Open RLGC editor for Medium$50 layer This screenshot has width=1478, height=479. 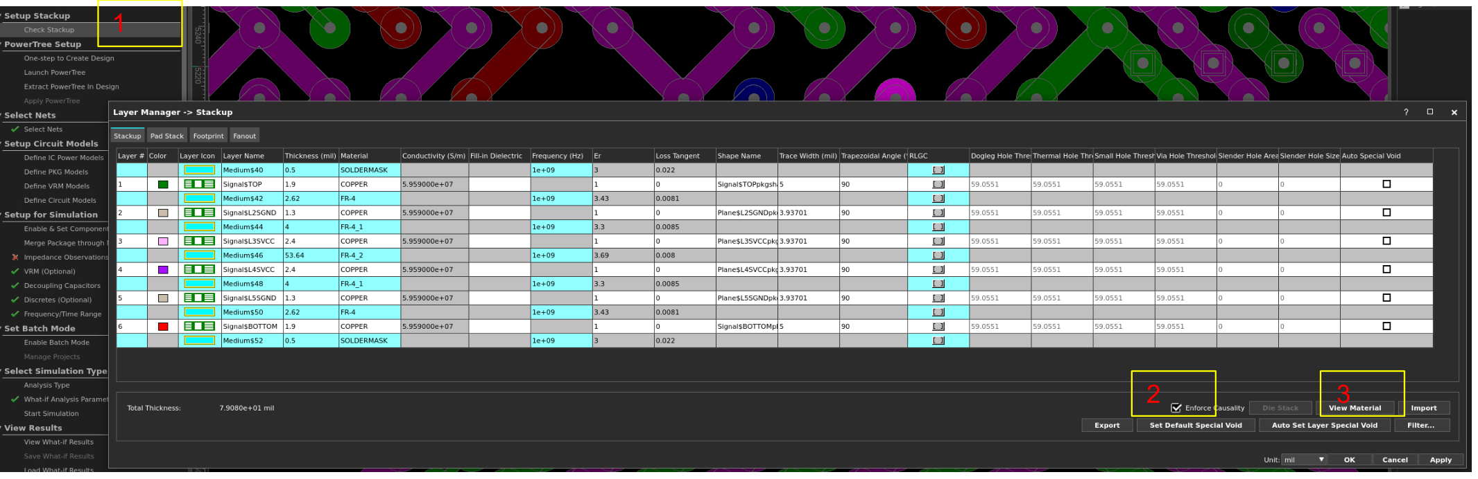point(938,311)
